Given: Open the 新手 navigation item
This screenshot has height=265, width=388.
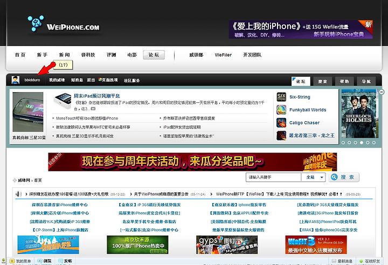Looking at the screenshot, I should pyautogui.click(x=42, y=55).
